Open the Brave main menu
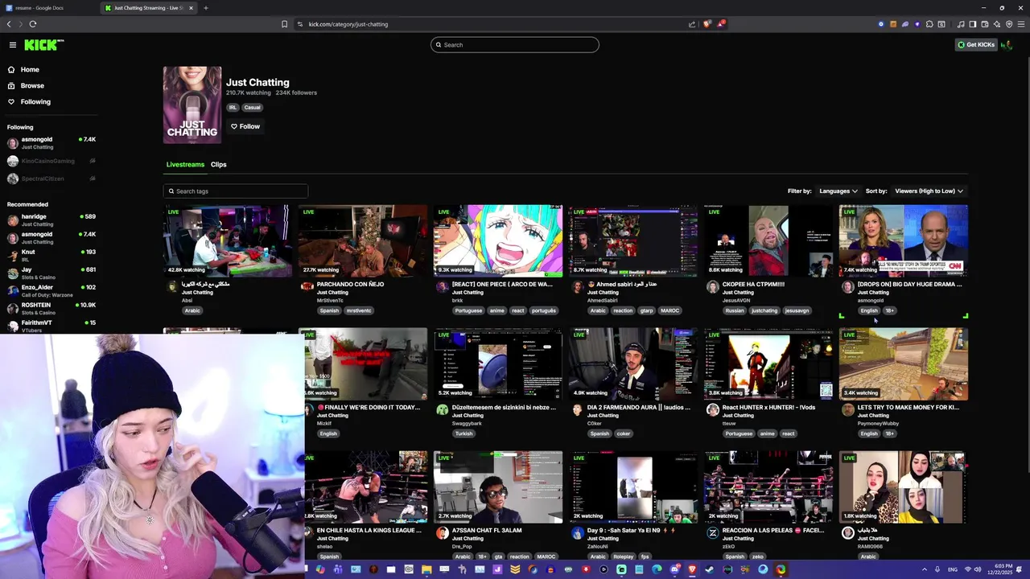 [1021, 24]
